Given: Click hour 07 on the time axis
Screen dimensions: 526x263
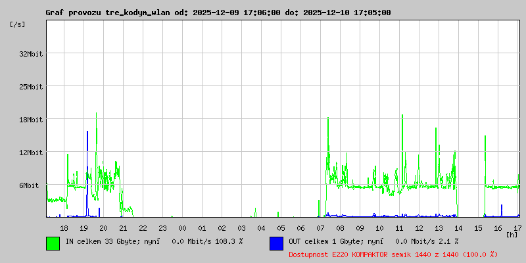Looking at the screenshot, I should [x=320, y=228].
